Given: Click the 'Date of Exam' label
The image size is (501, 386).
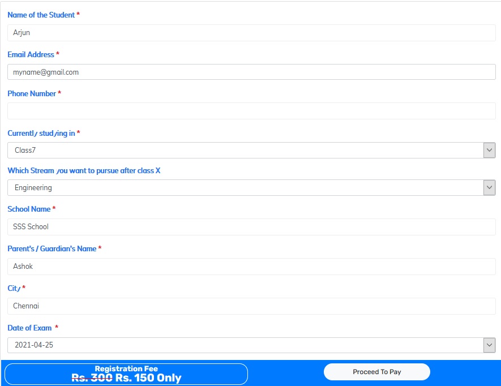Looking at the screenshot, I should click(x=29, y=328).
